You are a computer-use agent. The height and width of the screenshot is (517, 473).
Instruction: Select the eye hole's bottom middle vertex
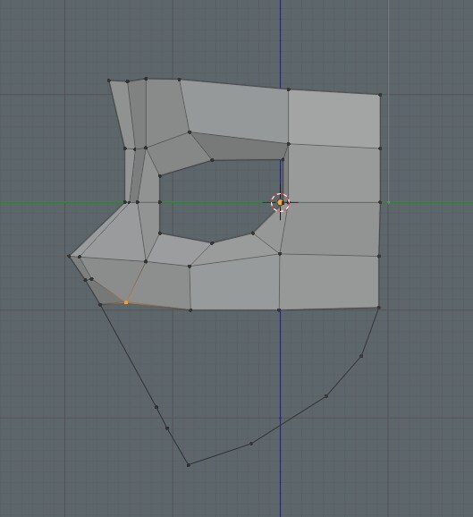tap(212, 243)
